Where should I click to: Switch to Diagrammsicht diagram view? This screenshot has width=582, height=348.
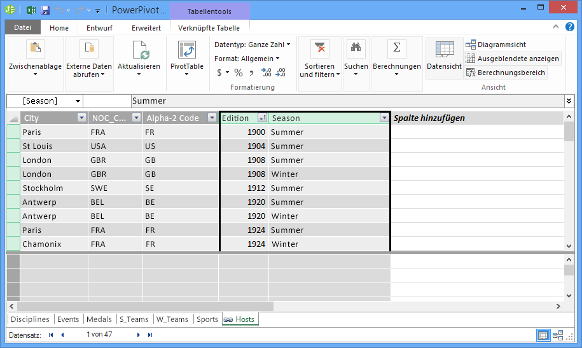pyautogui.click(x=495, y=45)
